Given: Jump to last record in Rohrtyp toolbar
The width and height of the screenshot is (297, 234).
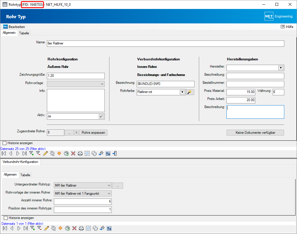Looking at the screenshot, I should click(25, 153).
